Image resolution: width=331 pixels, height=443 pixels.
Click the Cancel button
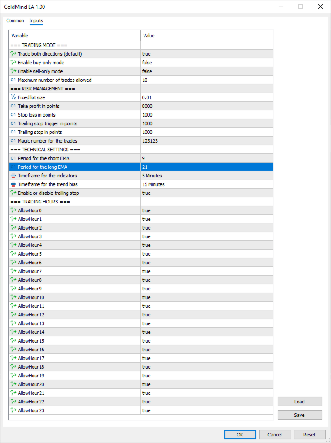(275, 435)
